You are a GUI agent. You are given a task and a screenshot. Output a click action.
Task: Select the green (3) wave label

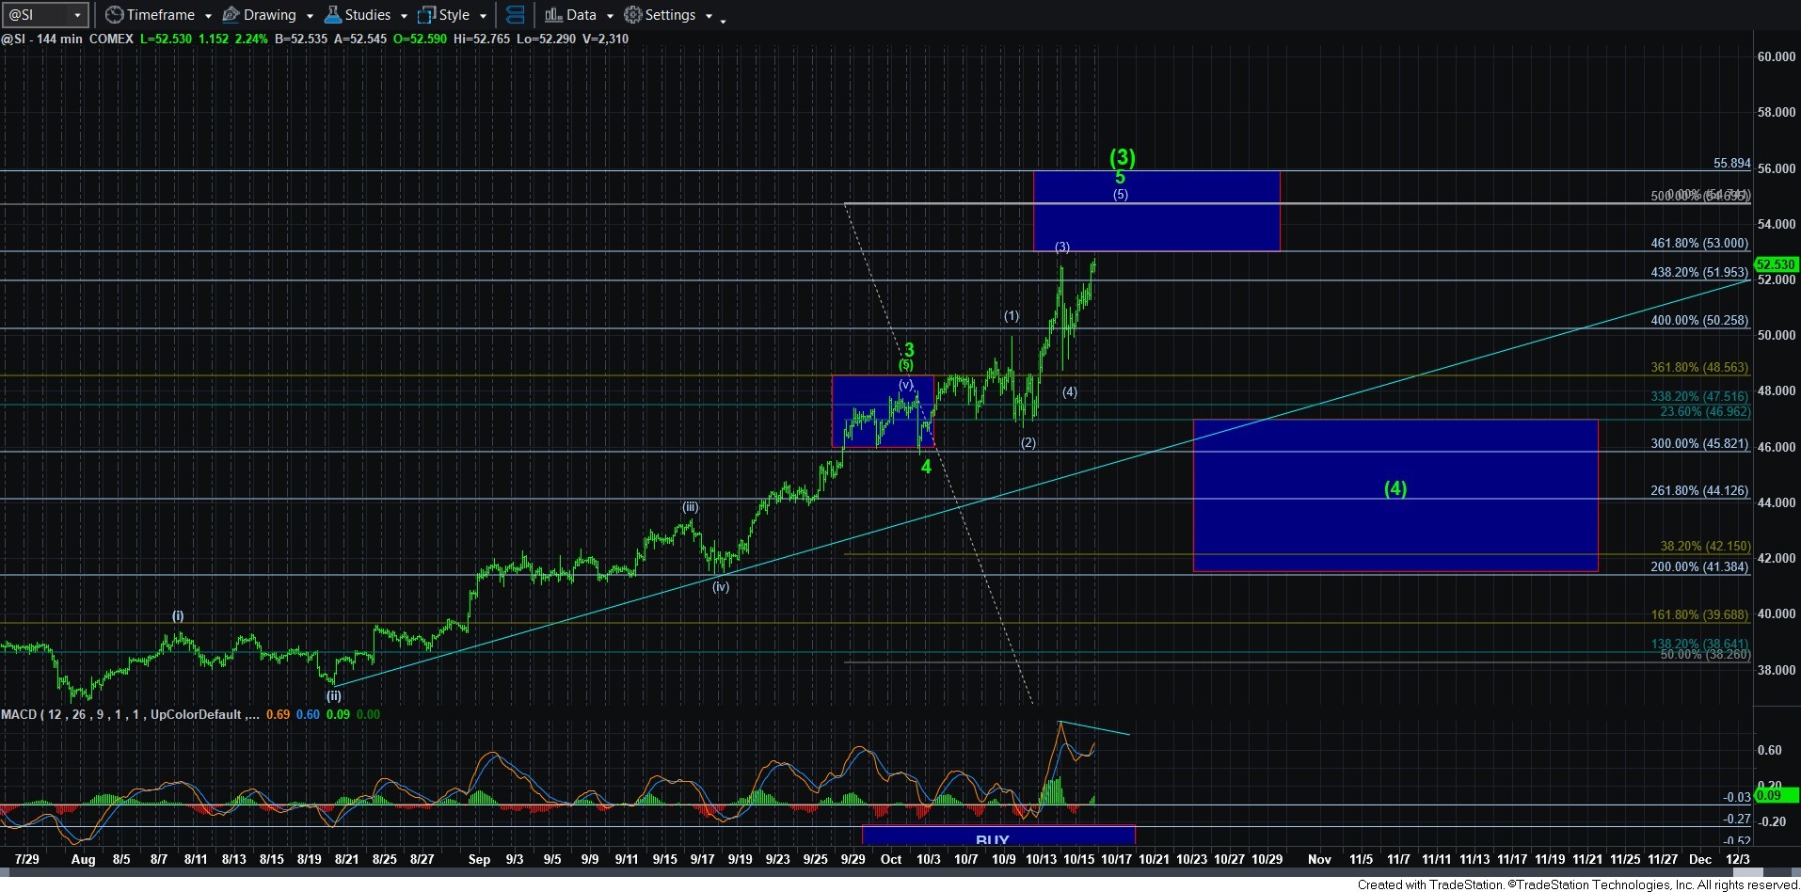[x=1122, y=157]
